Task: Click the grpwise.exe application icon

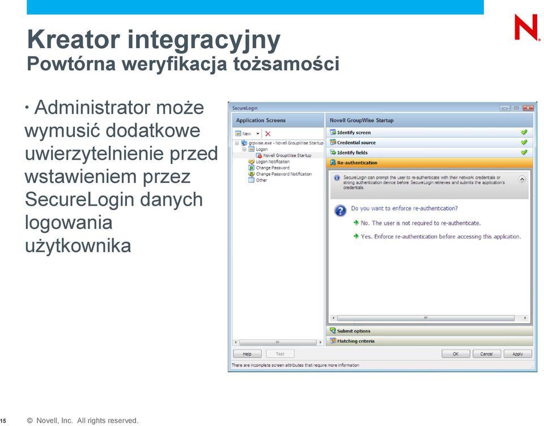Action: point(244,143)
